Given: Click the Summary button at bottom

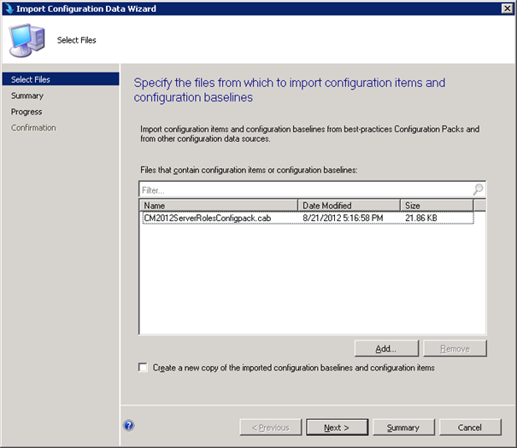Looking at the screenshot, I should click(403, 428).
